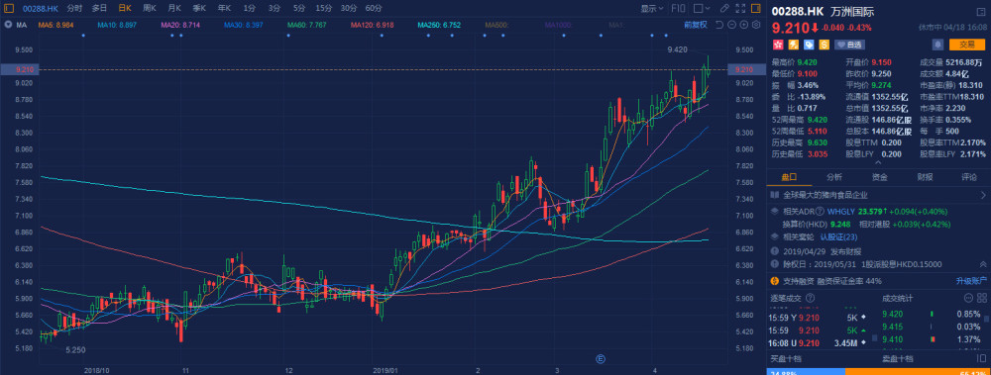
Task: Toggle the MA20 moving average line
Action: coord(180,25)
